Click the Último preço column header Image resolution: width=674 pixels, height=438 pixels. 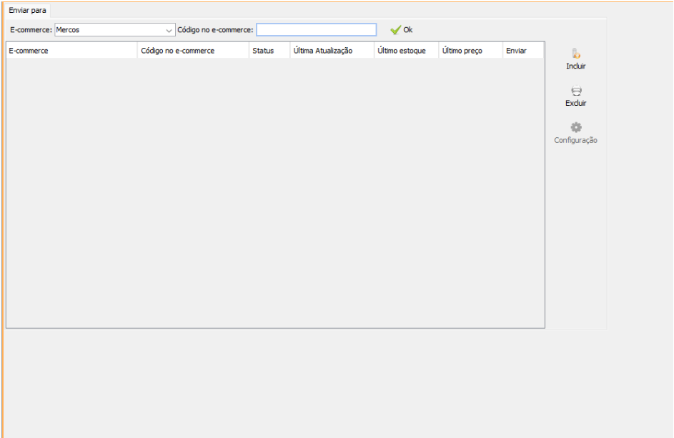click(470, 51)
